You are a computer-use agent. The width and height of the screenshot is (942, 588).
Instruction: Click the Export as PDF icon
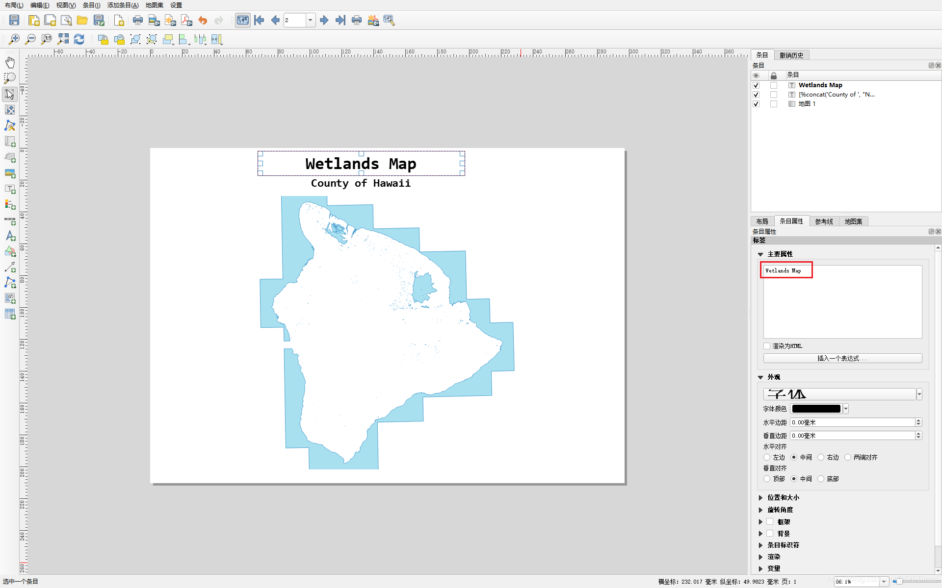[x=186, y=20]
